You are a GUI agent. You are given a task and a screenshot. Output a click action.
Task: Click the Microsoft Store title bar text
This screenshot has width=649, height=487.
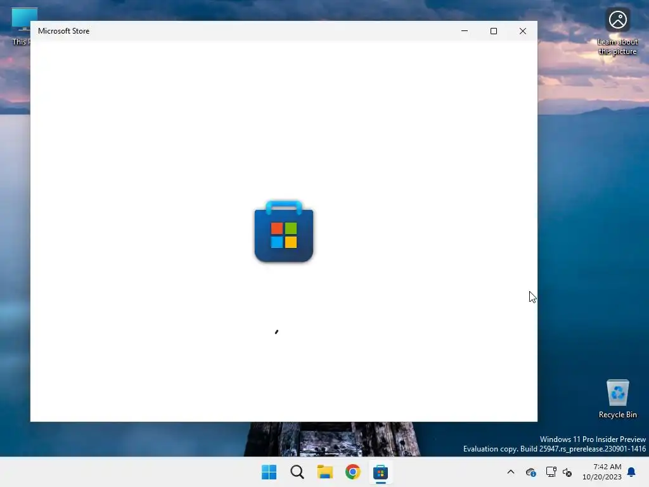pos(64,31)
